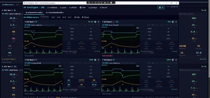The width and height of the screenshot is (210, 98).
Task: Click Heparin infusion row on Bed 3
Action: (82, 90)
